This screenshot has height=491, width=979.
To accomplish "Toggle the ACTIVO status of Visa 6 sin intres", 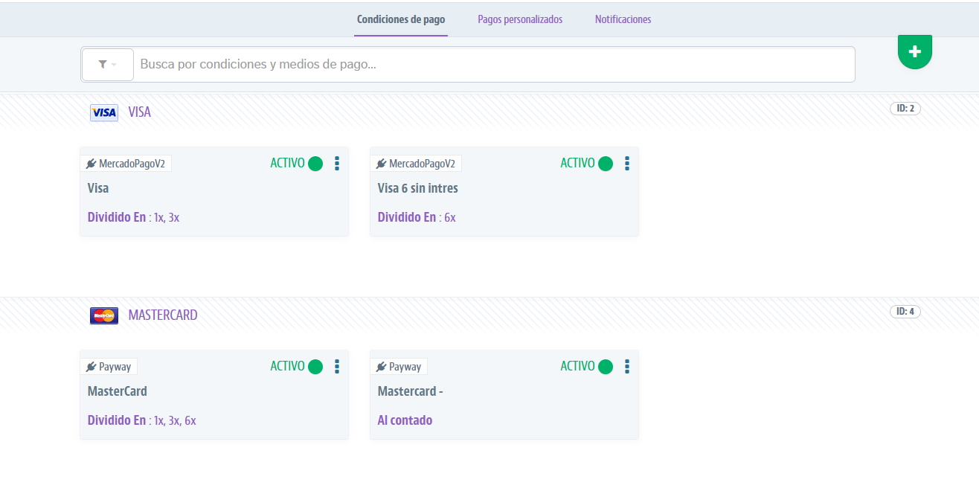I will pyautogui.click(x=606, y=164).
